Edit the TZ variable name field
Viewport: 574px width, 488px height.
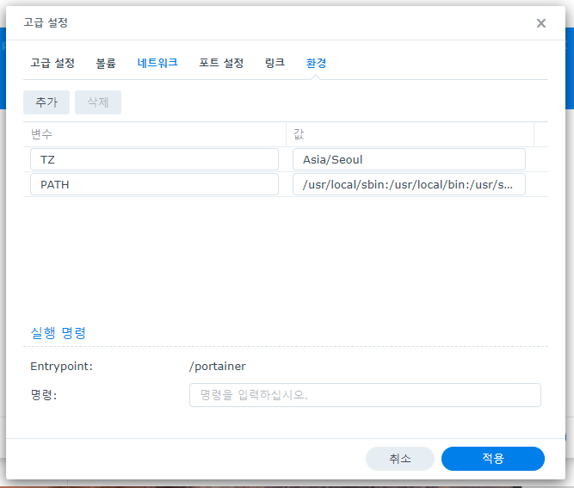(x=154, y=159)
